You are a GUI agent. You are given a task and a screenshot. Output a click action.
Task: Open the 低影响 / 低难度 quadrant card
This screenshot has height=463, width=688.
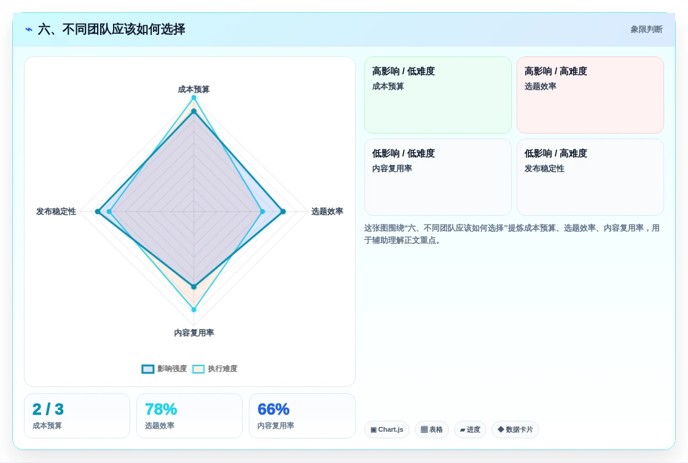(438, 177)
